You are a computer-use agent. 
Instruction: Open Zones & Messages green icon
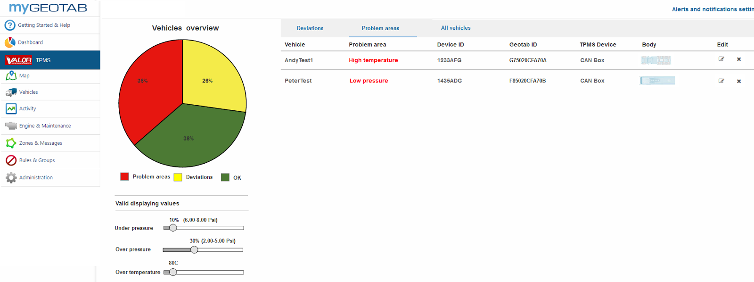coord(11,143)
